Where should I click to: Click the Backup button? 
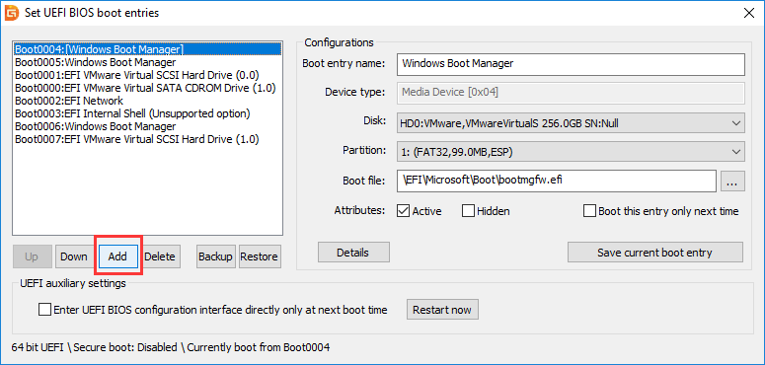(215, 256)
